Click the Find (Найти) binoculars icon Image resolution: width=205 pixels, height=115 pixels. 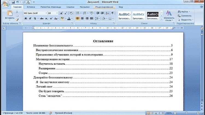coord(179,12)
